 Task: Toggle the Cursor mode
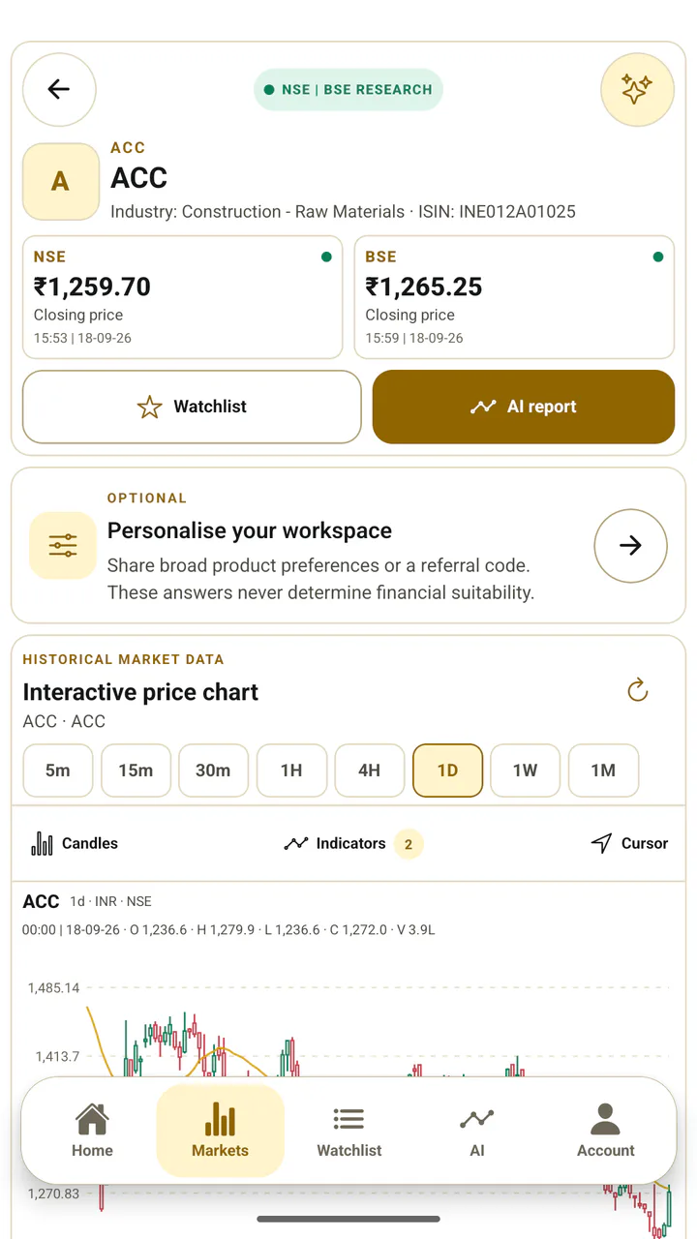coord(629,843)
